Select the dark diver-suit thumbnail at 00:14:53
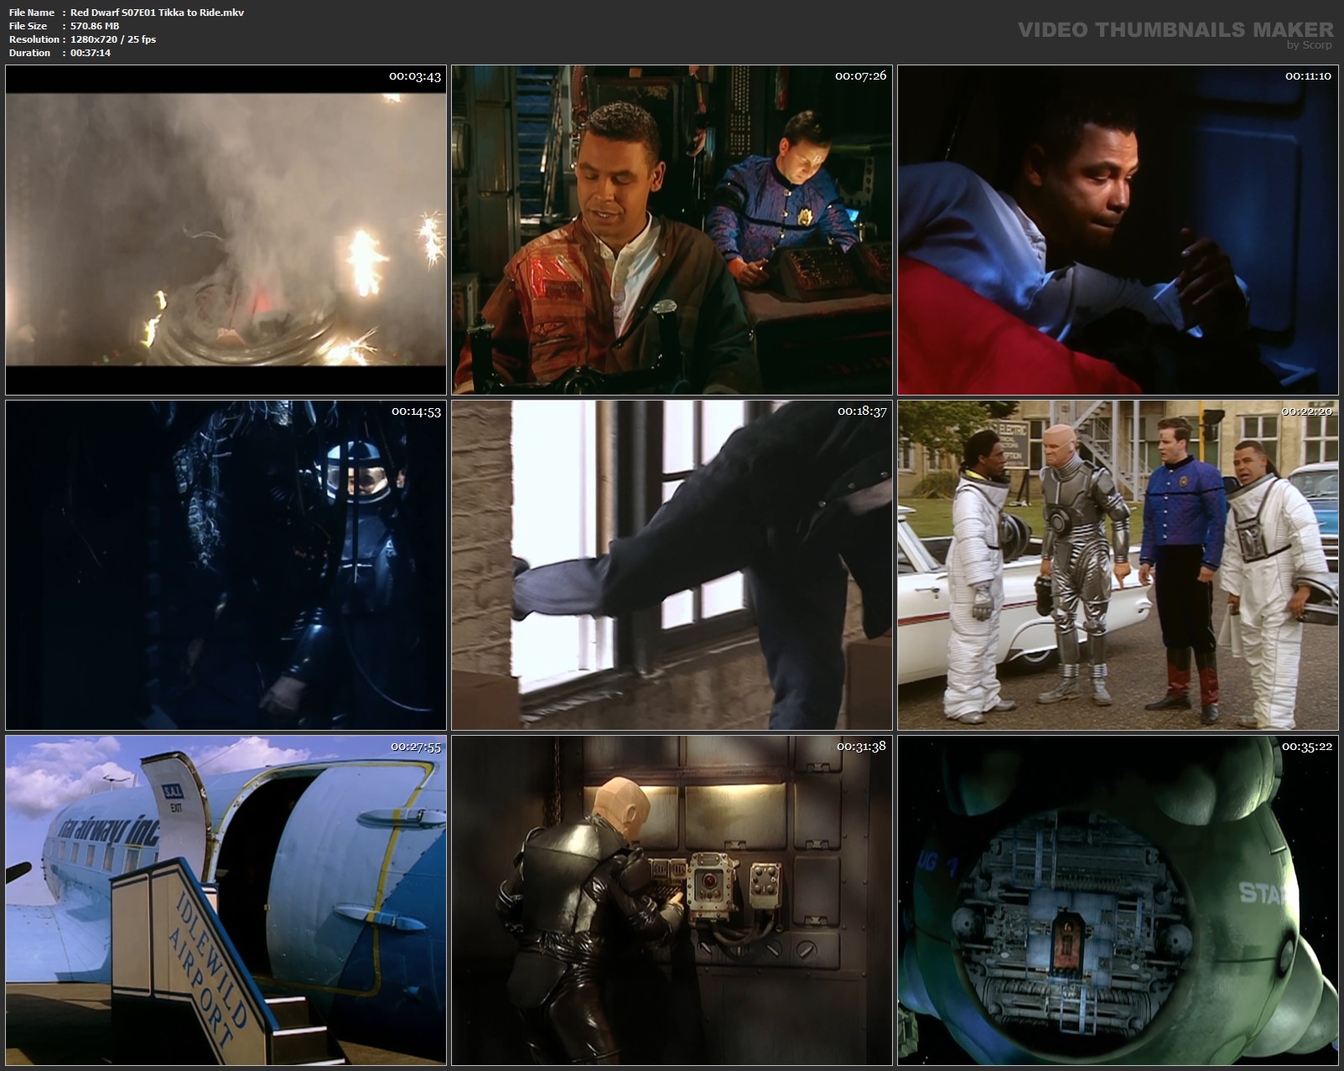Image resolution: width=1344 pixels, height=1071 pixels. [x=226, y=565]
